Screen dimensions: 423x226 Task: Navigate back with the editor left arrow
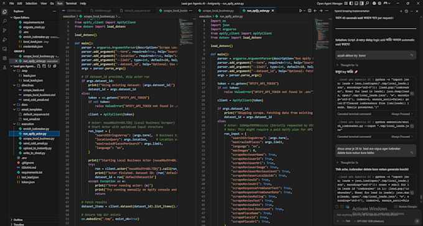[315, 11]
